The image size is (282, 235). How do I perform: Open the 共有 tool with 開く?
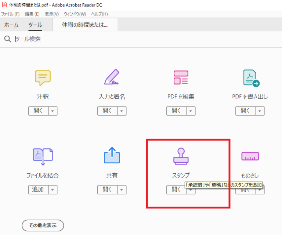tap(107, 189)
